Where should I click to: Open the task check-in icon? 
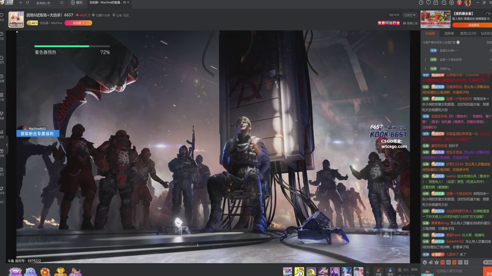436,2
